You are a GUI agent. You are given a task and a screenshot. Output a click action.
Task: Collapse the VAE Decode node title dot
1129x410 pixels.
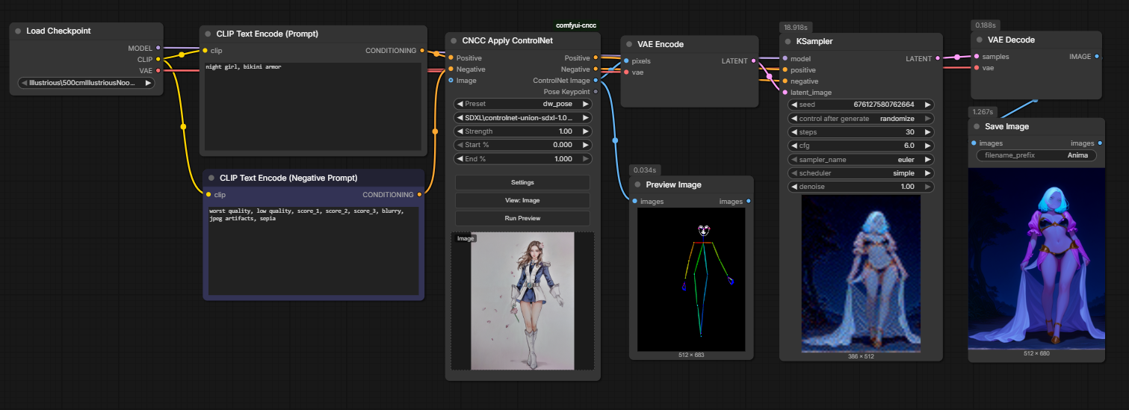[x=980, y=40]
